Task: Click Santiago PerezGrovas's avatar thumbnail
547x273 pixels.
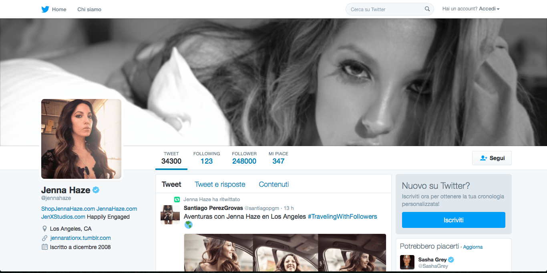Action: click(x=170, y=215)
